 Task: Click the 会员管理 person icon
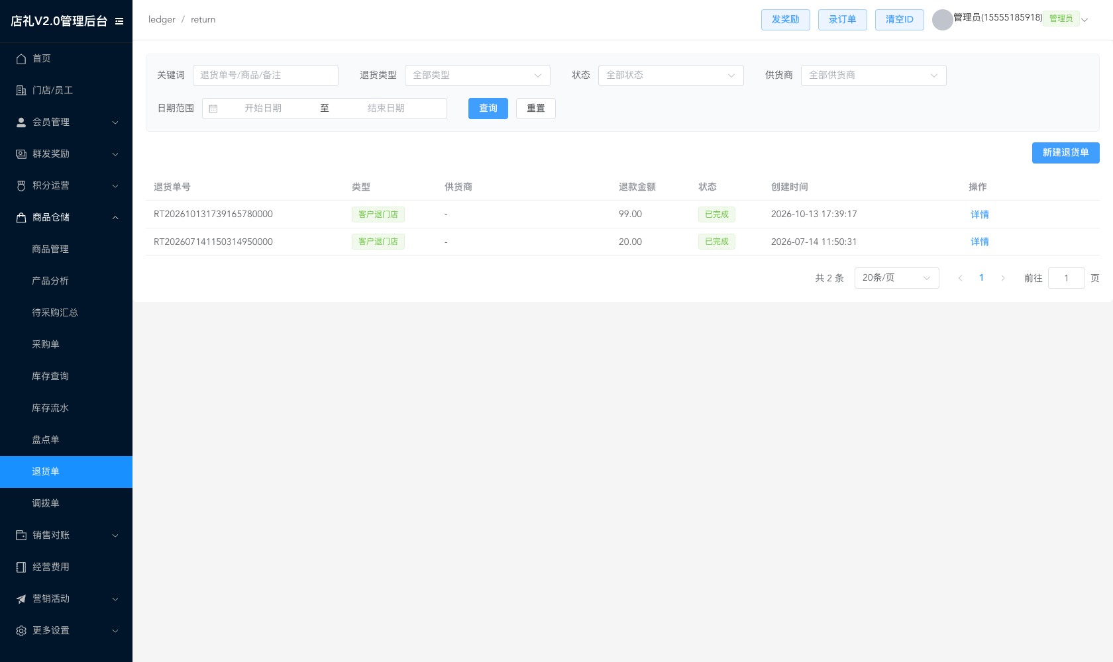tap(21, 122)
